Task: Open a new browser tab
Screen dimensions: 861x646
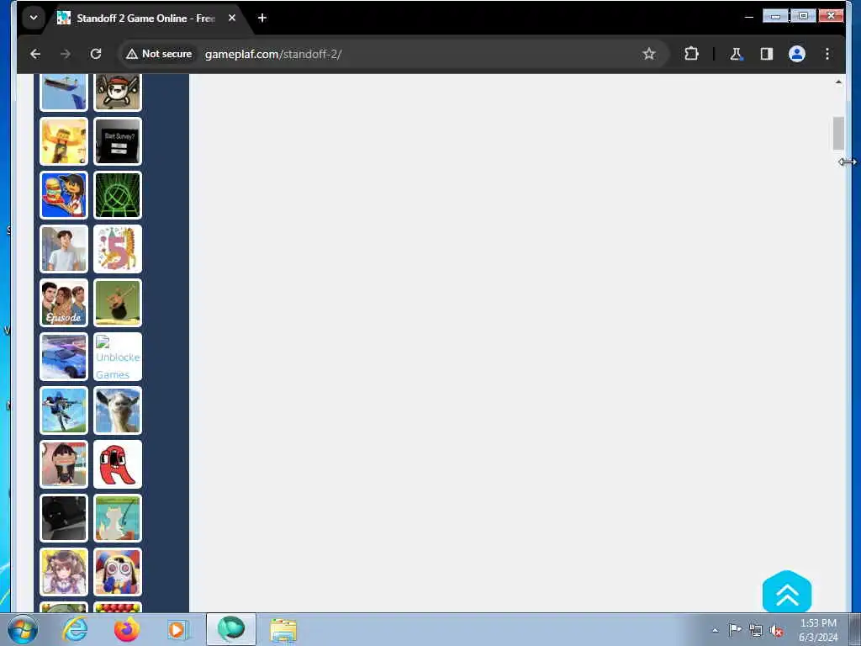Action: tap(262, 19)
